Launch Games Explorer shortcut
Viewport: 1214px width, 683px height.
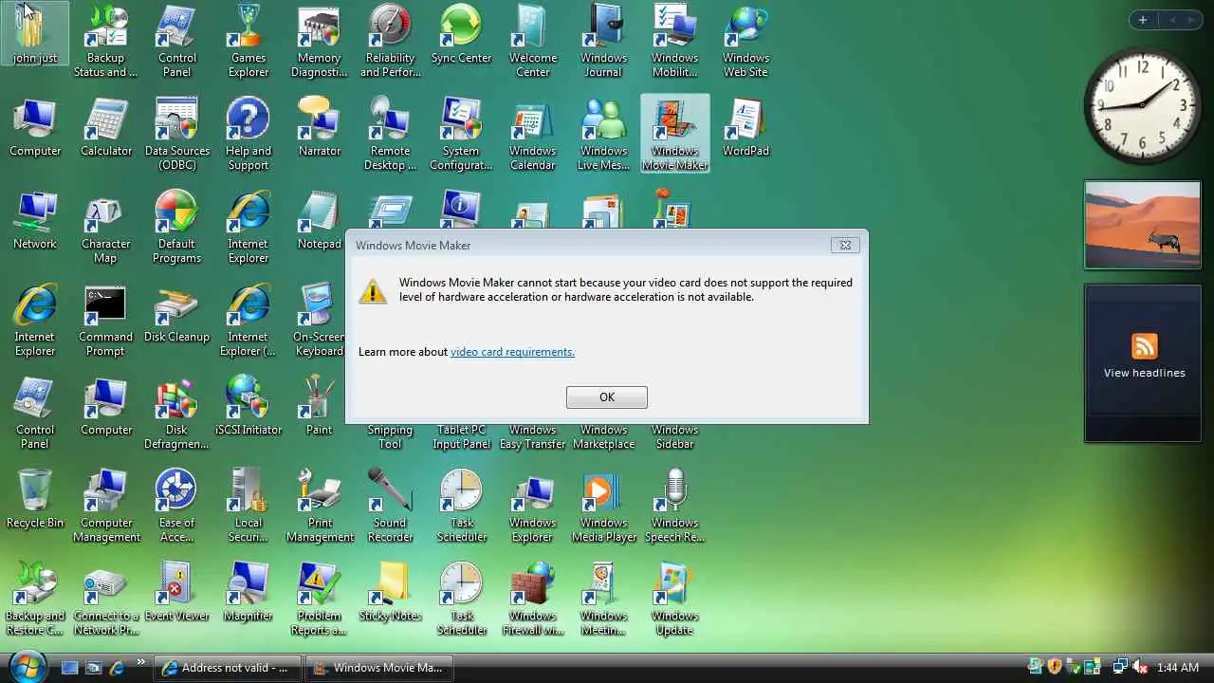[248, 41]
